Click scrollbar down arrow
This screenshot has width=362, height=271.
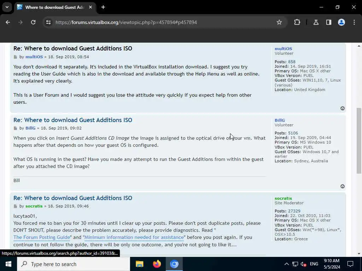click(x=359, y=253)
